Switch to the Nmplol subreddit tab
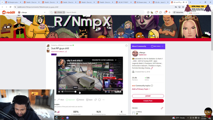Image resolution: width=213 pixels, height=120 pixels. pos(13,2)
